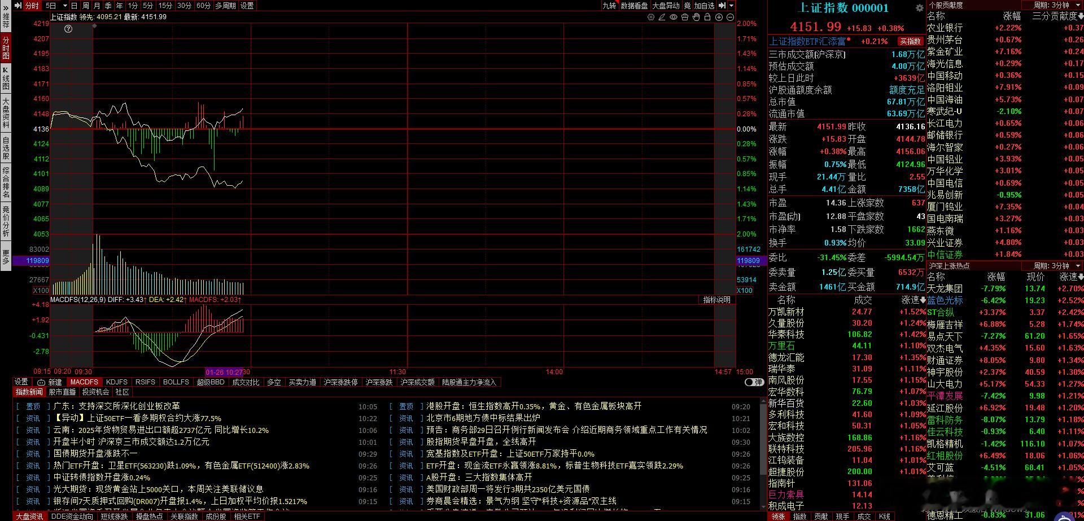Switch to the 投资机会 news tab

coord(95,392)
